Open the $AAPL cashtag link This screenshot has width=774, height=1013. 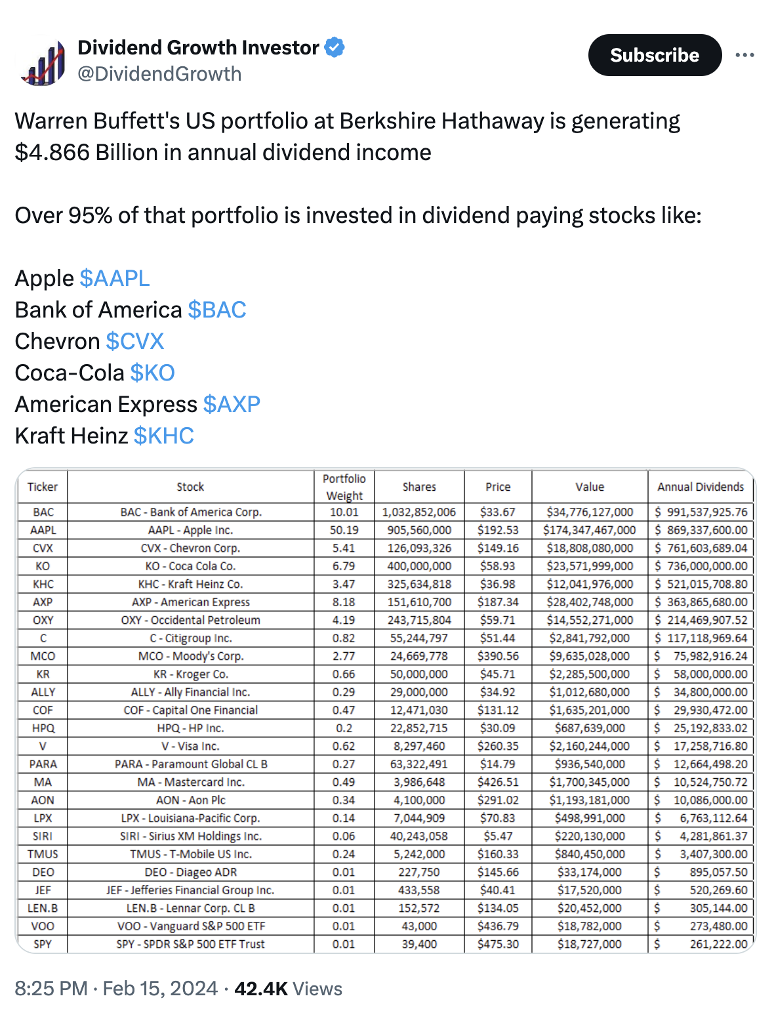point(115,278)
